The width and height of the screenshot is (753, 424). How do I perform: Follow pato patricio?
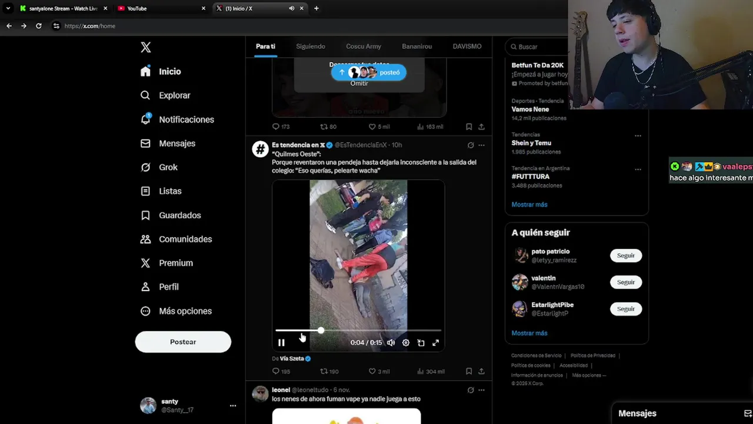pos(626,256)
